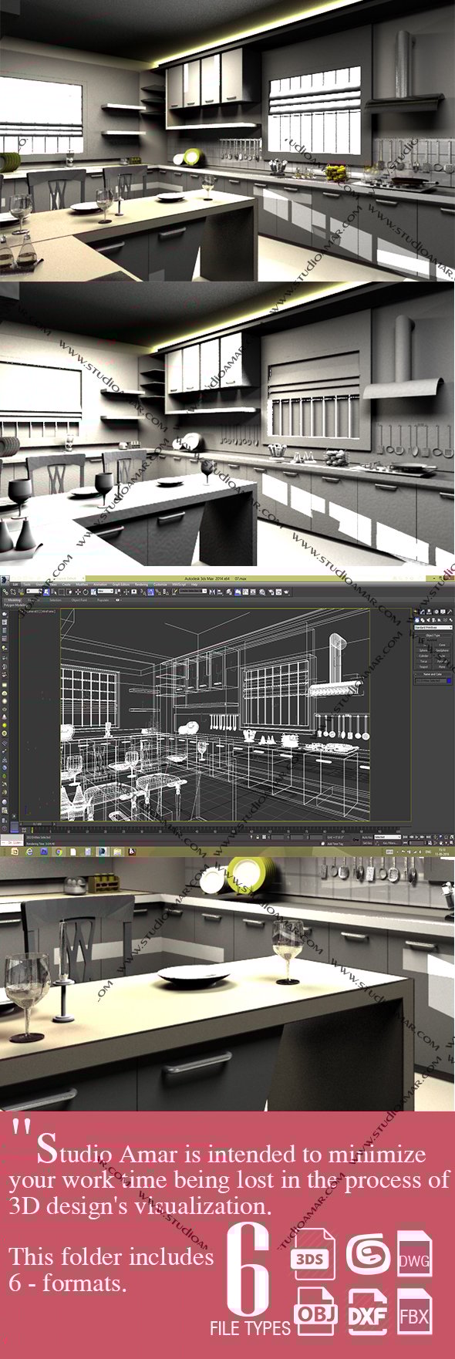Screen dimensions: 455x1359
Task: Click the Cylinder primitive button
Action: tap(423, 656)
